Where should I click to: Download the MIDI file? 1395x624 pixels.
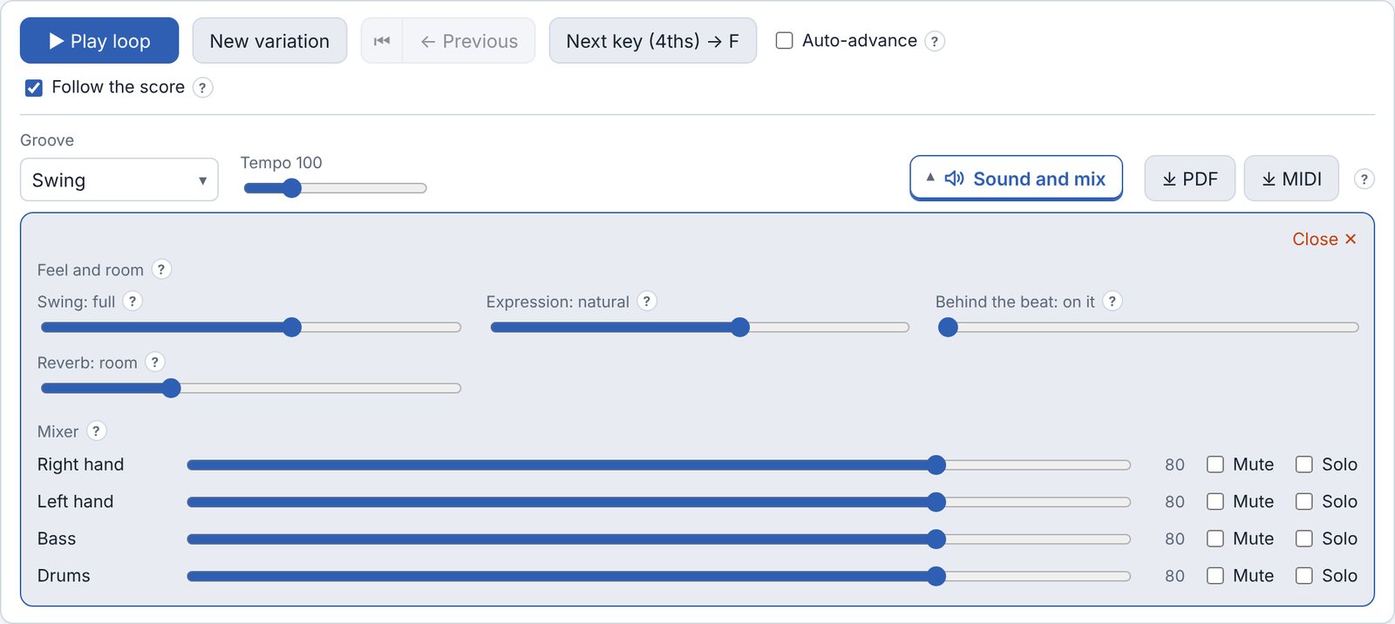click(1291, 179)
